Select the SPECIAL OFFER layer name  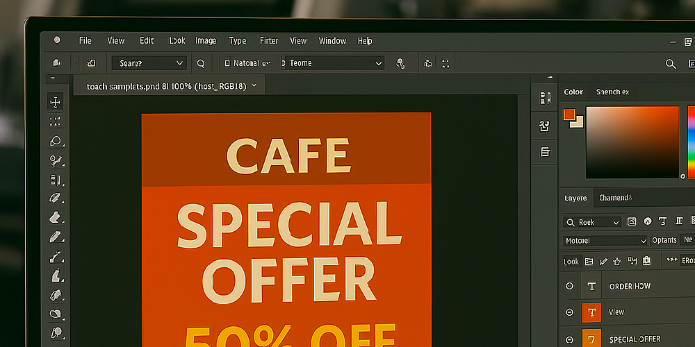635,339
